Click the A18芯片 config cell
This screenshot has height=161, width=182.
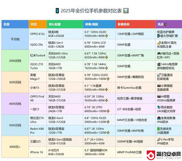(x=65, y=152)
